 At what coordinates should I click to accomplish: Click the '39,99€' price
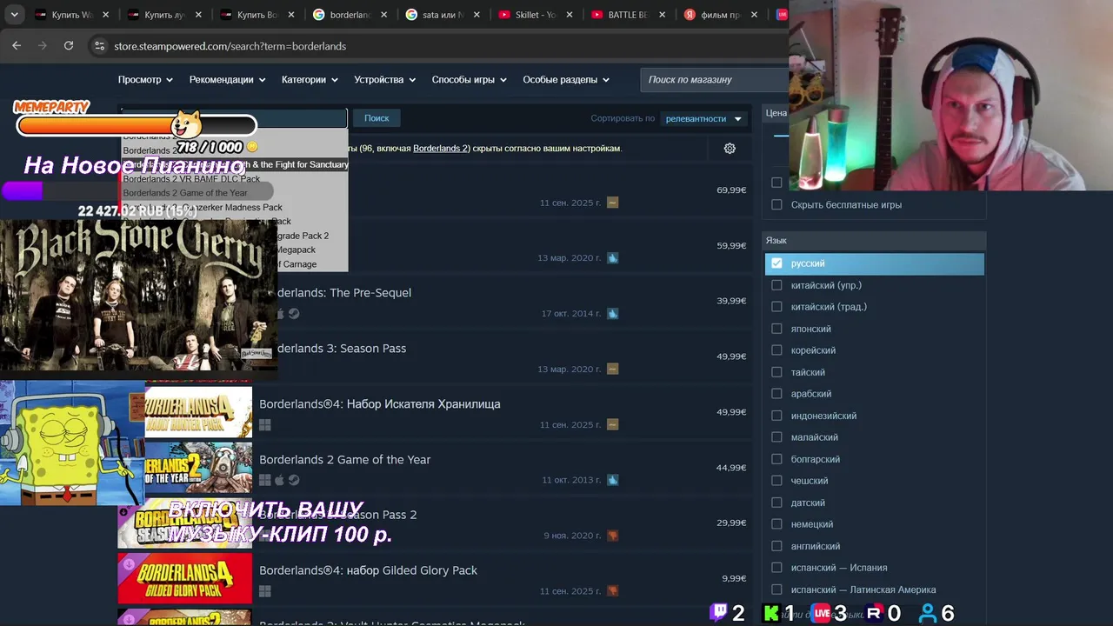[731, 301]
